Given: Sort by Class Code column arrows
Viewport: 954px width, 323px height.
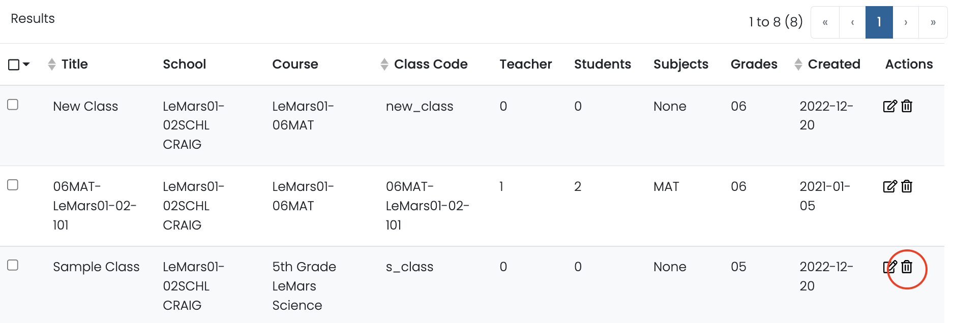Looking at the screenshot, I should [x=384, y=64].
